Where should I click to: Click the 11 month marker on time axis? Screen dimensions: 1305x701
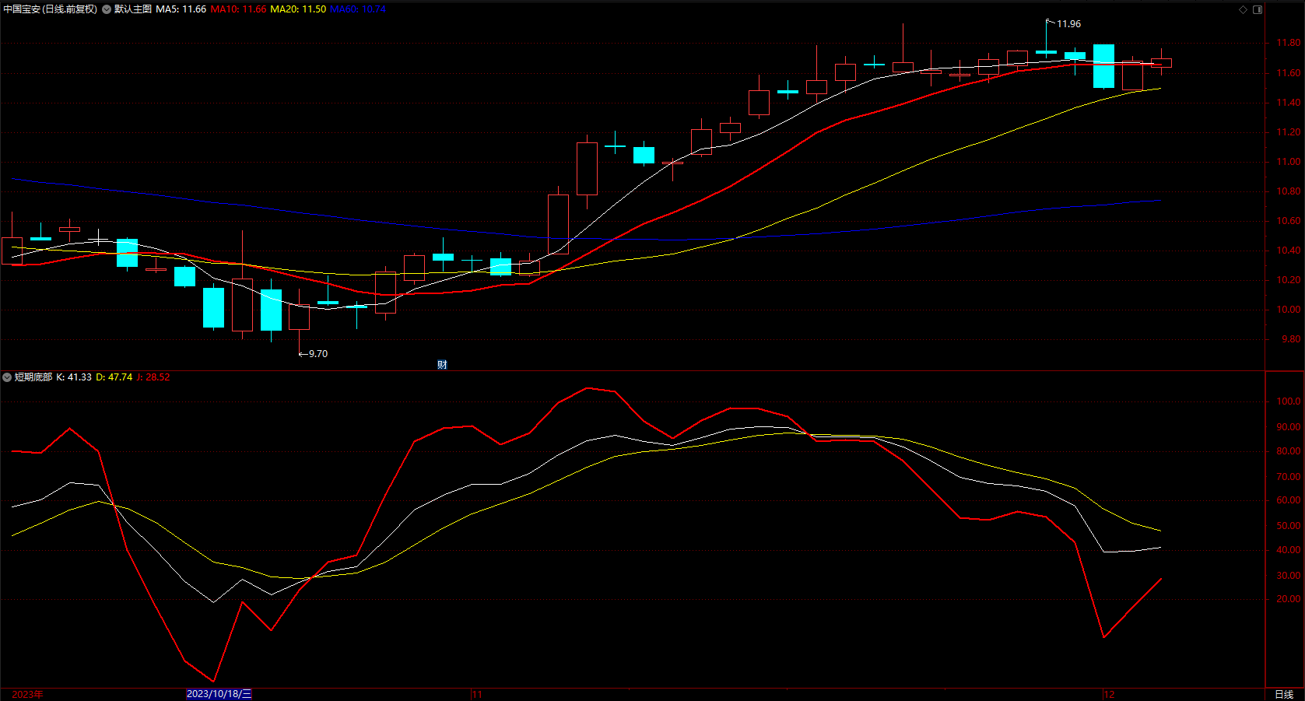[477, 694]
